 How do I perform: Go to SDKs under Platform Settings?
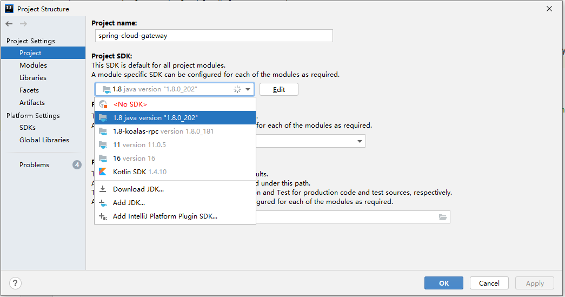[x=28, y=128]
